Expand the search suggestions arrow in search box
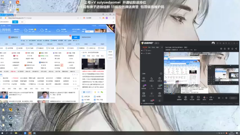 [x=70, y=37]
